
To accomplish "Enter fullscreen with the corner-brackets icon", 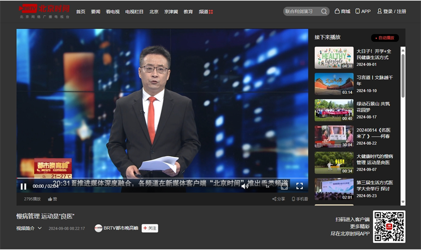I will 299,186.
